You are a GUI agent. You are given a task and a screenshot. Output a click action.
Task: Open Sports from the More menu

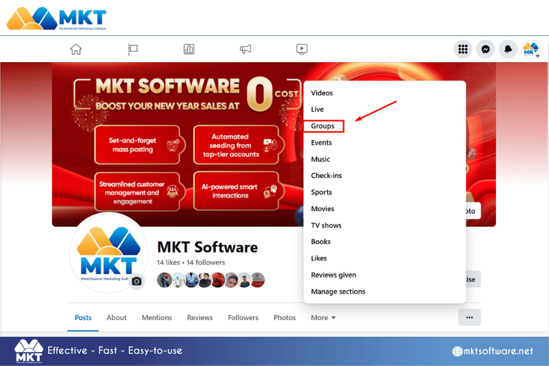pyautogui.click(x=321, y=192)
